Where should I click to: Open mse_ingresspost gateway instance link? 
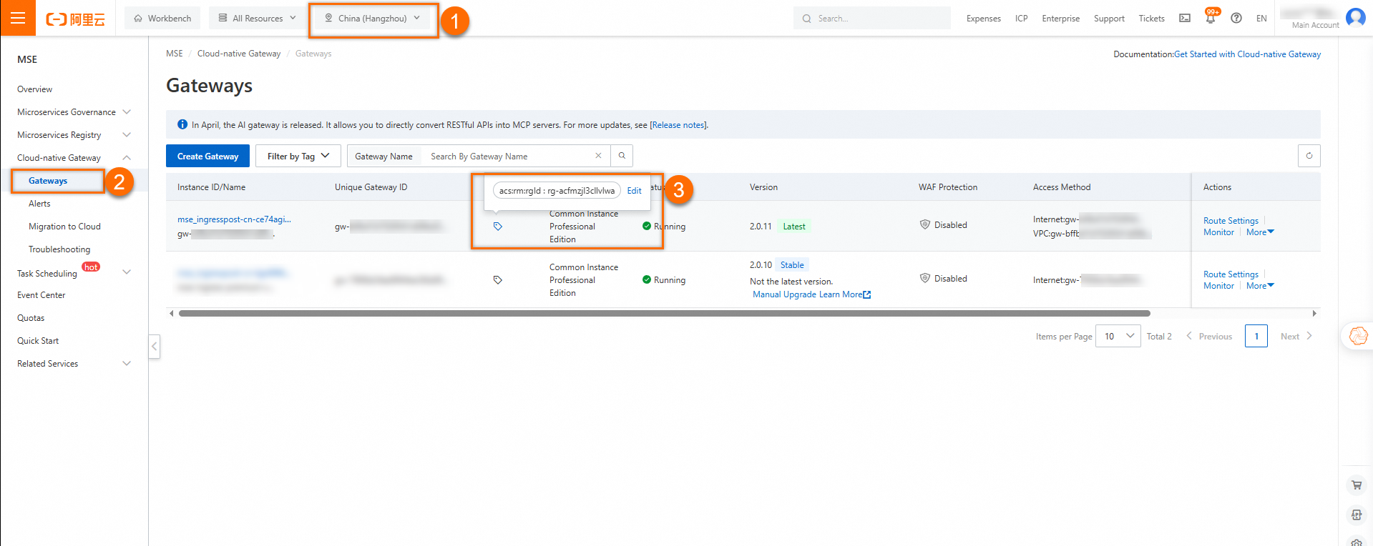click(x=234, y=219)
